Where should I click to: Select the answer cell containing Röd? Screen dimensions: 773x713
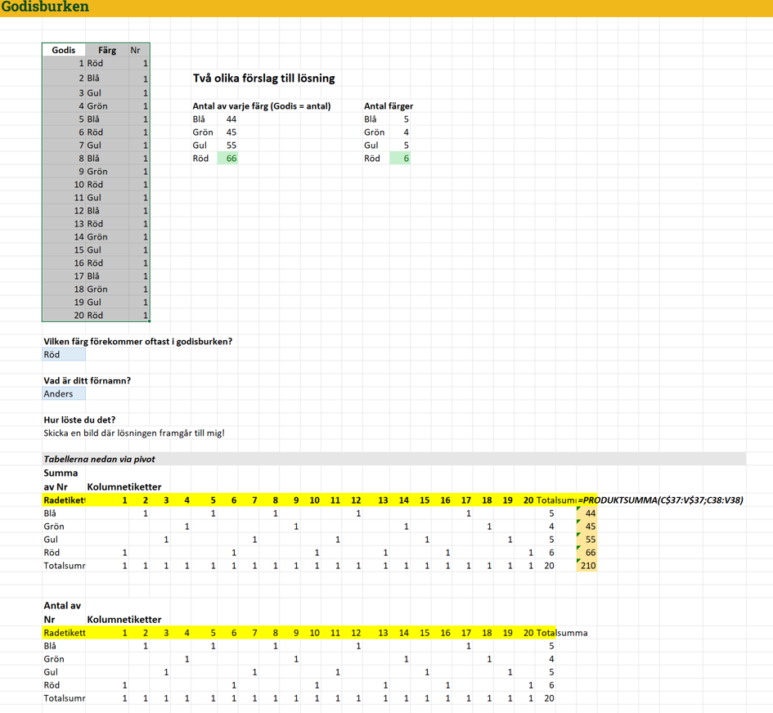pos(64,354)
